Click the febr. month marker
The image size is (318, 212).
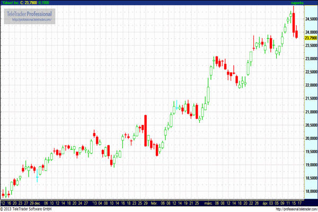point(154,203)
